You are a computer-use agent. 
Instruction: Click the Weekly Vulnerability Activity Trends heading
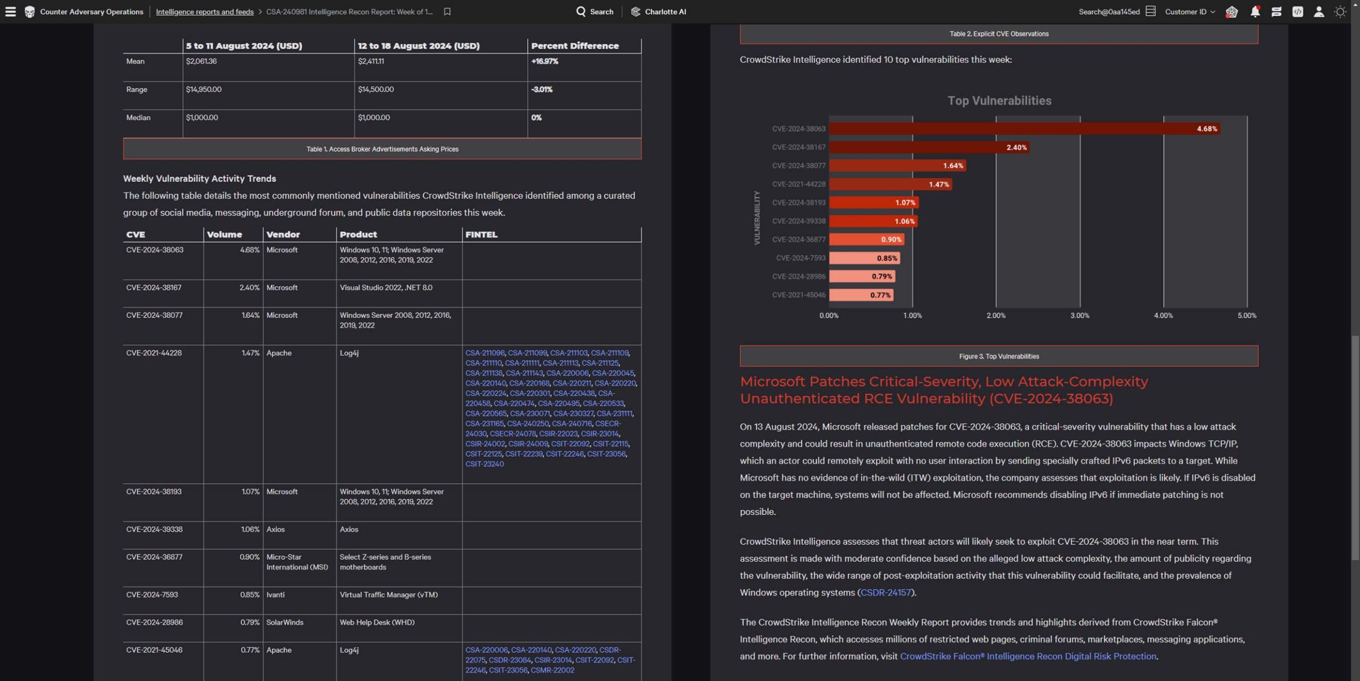tap(199, 178)
